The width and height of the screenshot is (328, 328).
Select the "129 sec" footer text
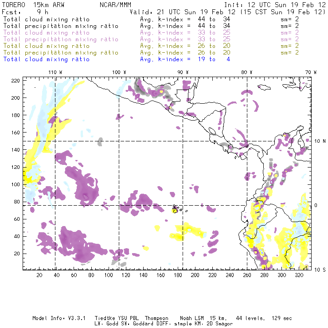282,318
